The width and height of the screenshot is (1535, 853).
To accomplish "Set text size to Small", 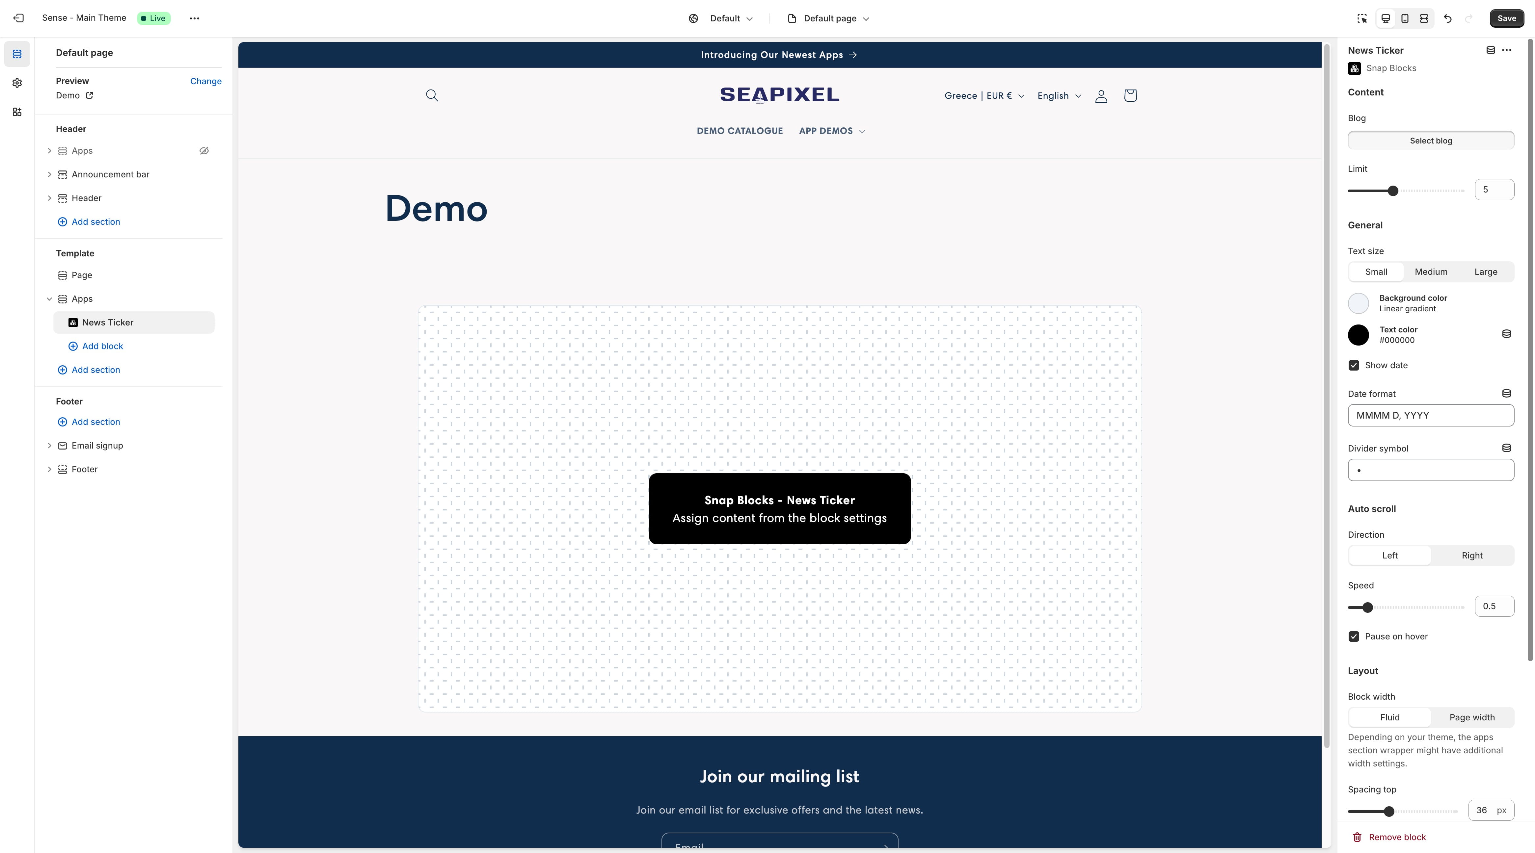I will (x=1376, y=271).
